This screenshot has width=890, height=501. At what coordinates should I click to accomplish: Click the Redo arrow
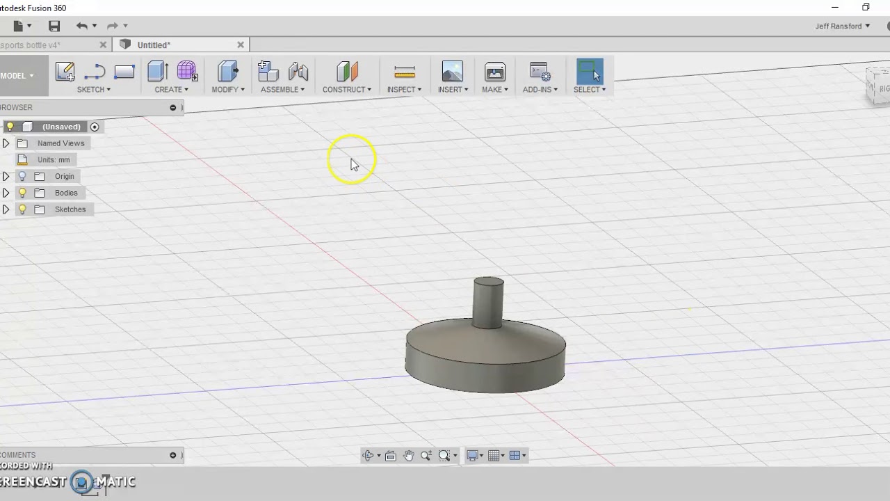tap(113, 26)
